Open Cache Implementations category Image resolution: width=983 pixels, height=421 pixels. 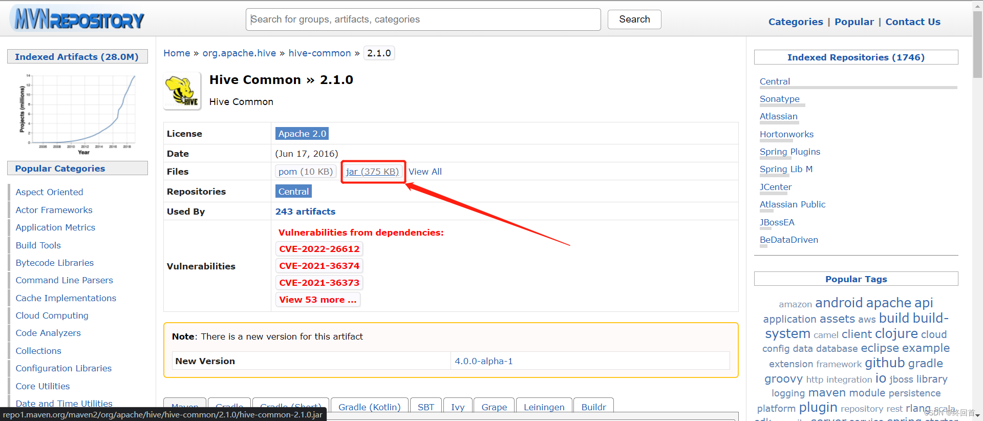[66, 298]
